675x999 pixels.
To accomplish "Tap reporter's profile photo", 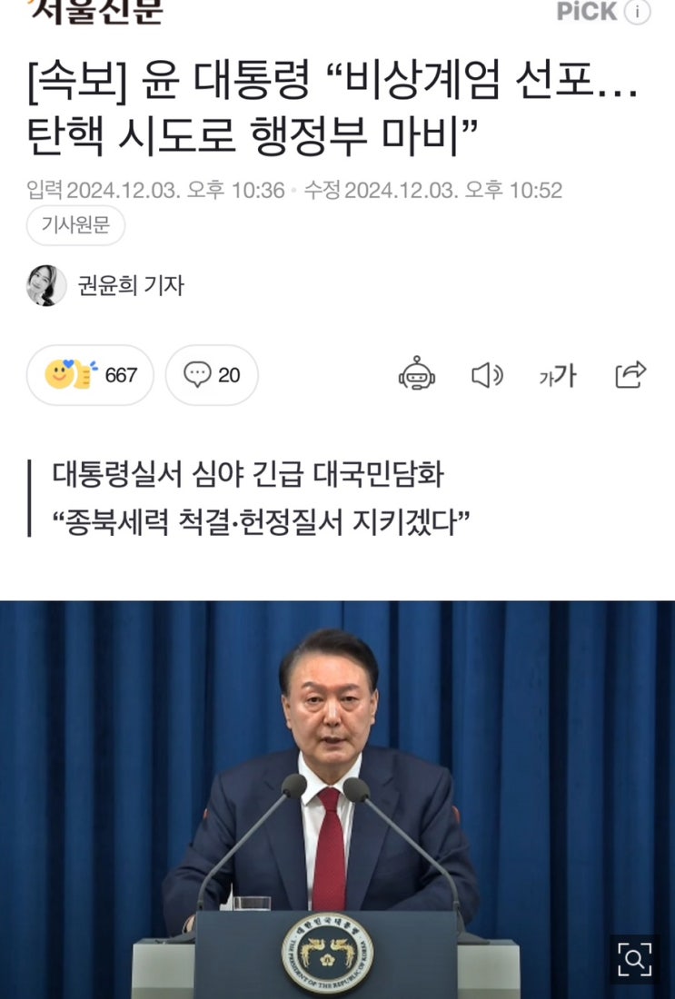I will tap(46, 285).
